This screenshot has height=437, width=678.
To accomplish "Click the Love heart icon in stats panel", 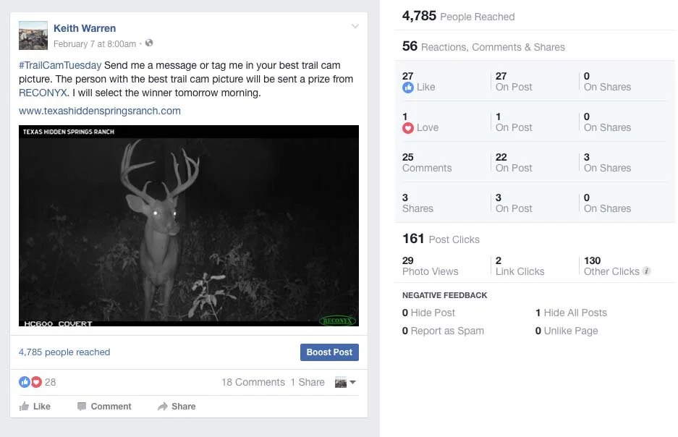I will pyautogui.click(x=408, y=128).
